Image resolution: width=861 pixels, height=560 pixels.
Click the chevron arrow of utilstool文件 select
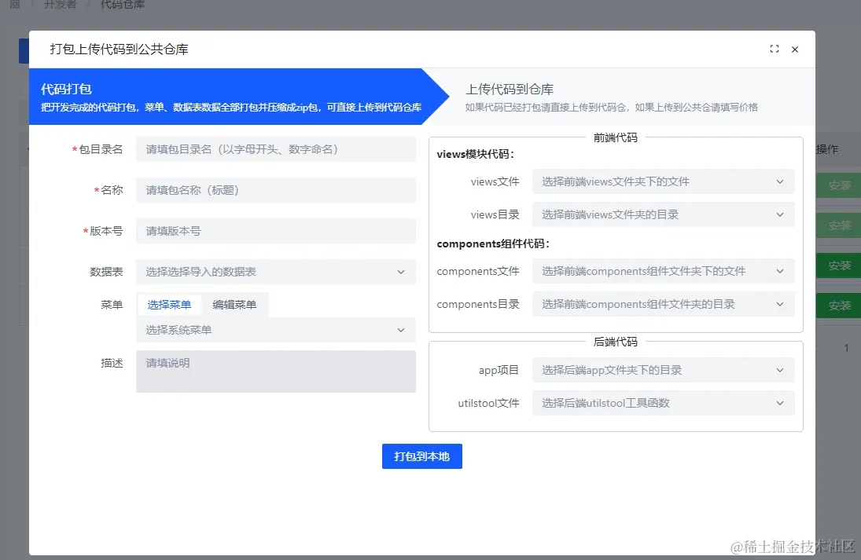coord(780,403)
